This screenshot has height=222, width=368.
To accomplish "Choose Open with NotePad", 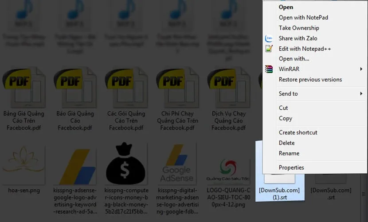I will 303,18.
